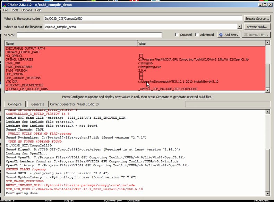The image size is (274, 202).
Task: Check the NO_OPENCL option box
Action: coord(141,56)
